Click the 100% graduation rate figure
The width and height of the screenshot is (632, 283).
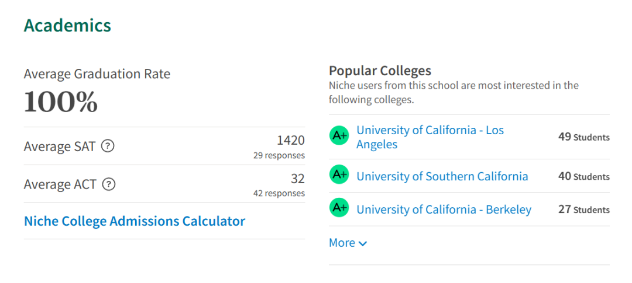pos(60,101)
